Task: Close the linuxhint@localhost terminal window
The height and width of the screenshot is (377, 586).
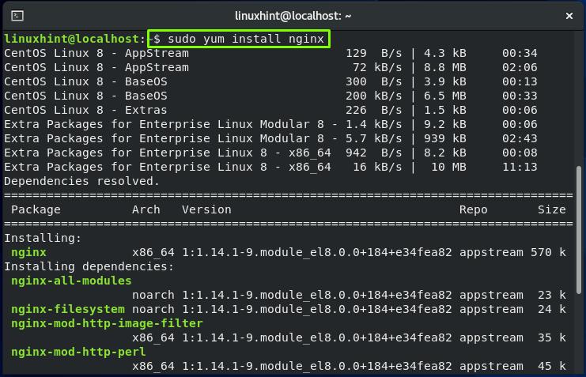Action: point(569,16)
